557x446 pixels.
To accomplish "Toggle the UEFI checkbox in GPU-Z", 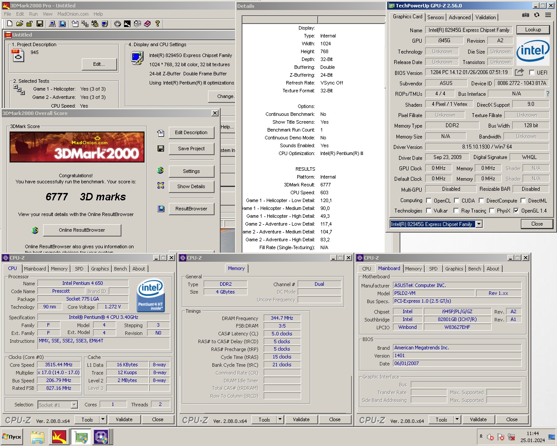I will coord(531,73).
